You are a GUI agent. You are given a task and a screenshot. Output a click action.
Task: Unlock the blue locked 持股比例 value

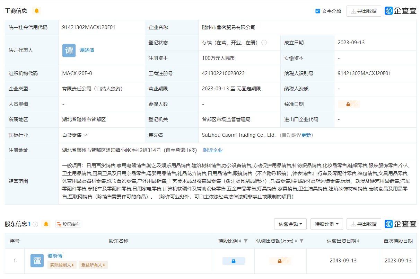coord(233,261)
